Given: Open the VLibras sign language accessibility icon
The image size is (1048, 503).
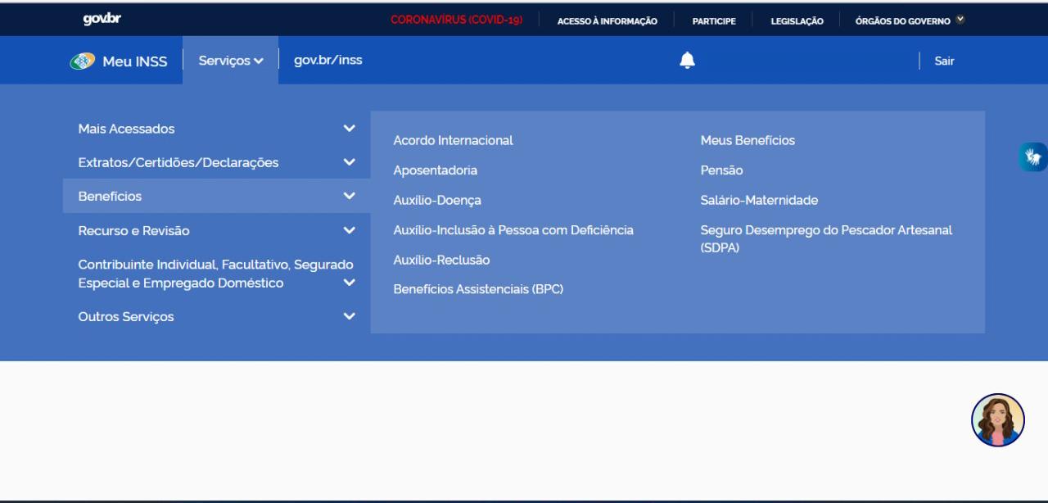Looking at the screenshot, I should pyautogui.click(x=1033, y=156).
